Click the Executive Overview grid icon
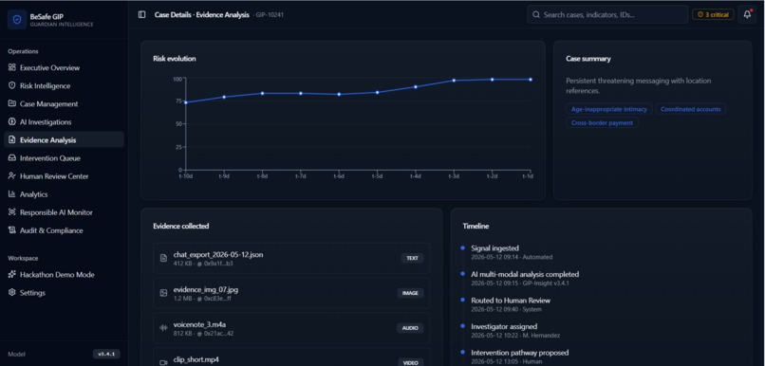The width and height of the screenshot is (765, 366). click(x=12, y=67)
